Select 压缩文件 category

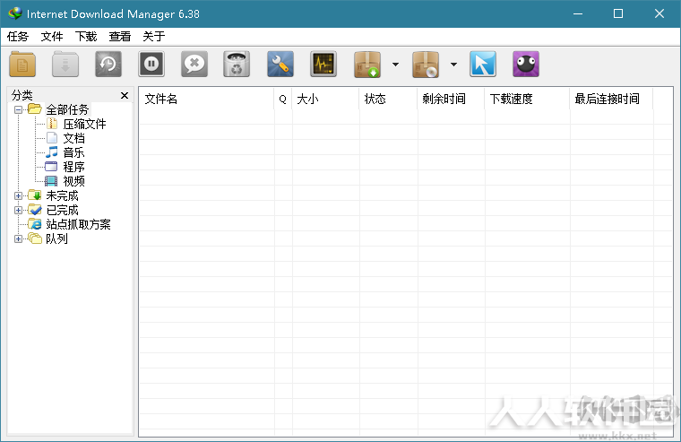(84, 124)
